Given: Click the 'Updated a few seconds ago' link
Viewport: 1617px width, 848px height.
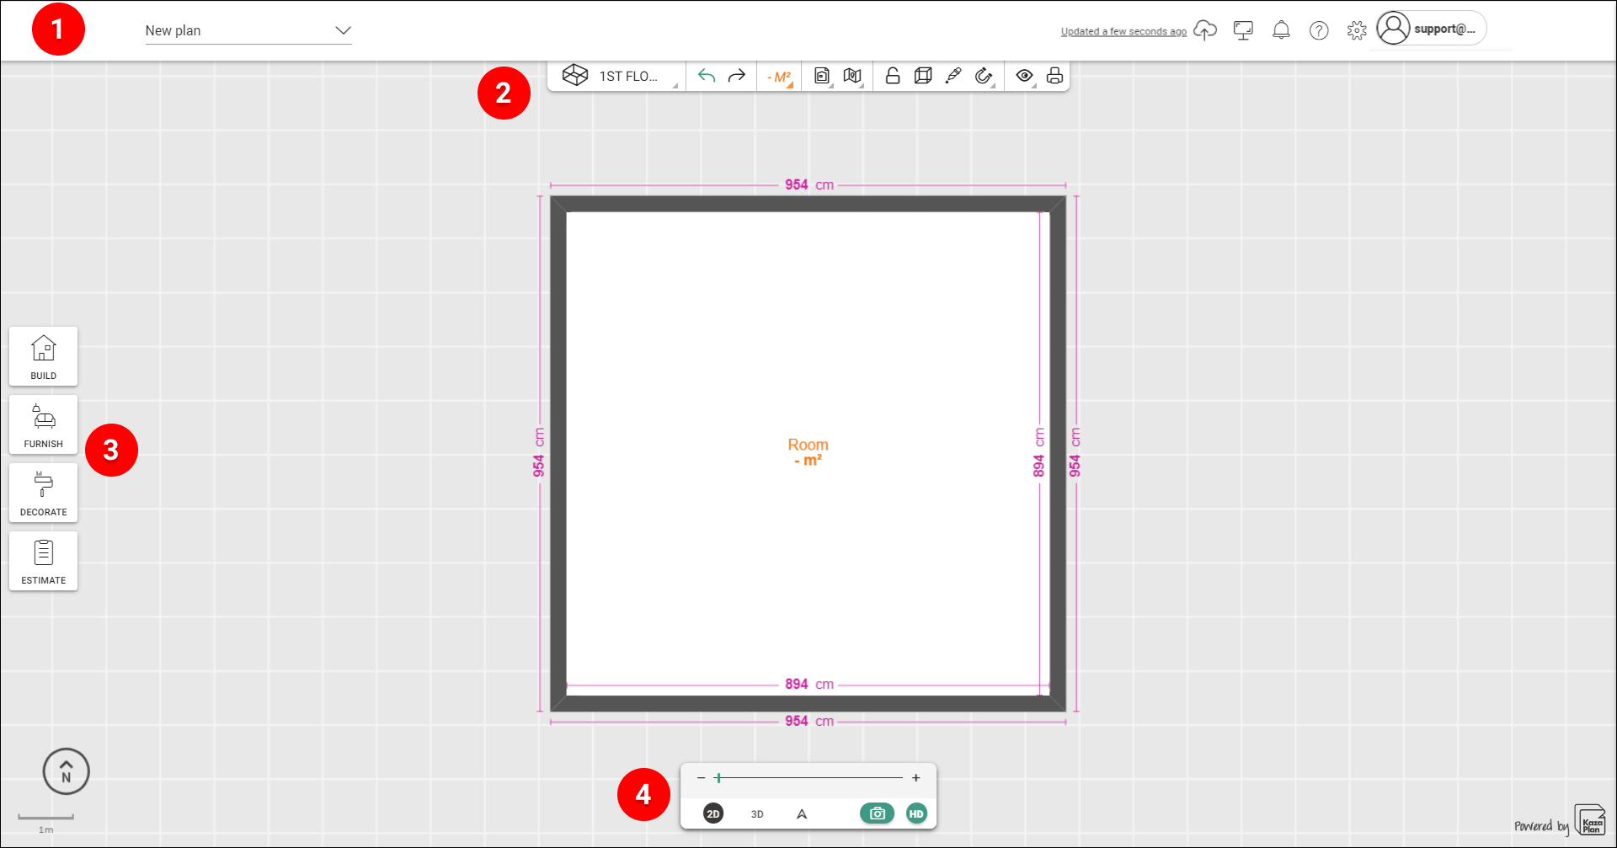Looking at the screenshot, I should (x=1123, y=32).
